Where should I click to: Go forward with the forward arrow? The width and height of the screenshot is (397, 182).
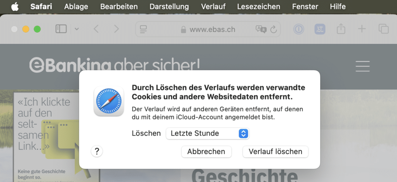tap(116, 29)
